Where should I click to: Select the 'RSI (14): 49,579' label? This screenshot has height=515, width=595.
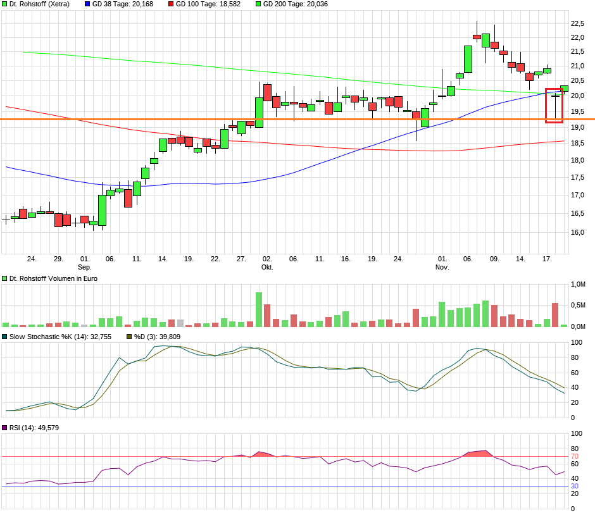34,428
